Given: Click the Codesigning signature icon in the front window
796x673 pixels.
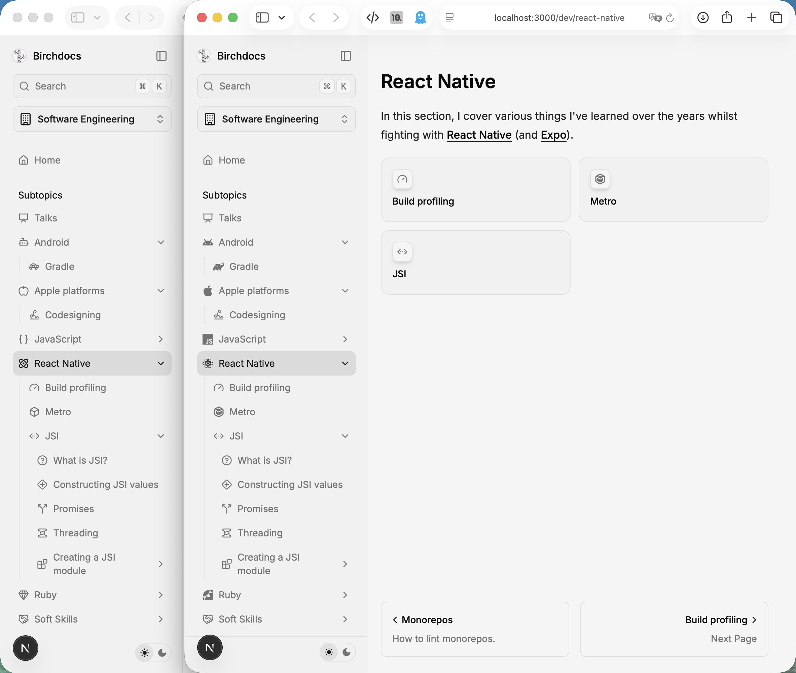Looking at the screenshot, I should pos(219,315).
